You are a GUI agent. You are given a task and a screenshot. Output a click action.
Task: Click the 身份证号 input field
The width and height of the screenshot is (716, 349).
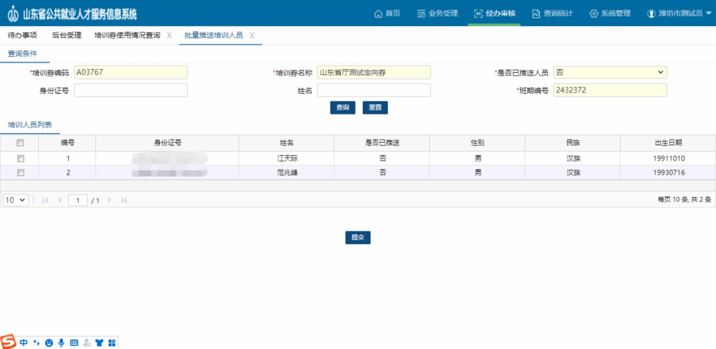[131, 90]
